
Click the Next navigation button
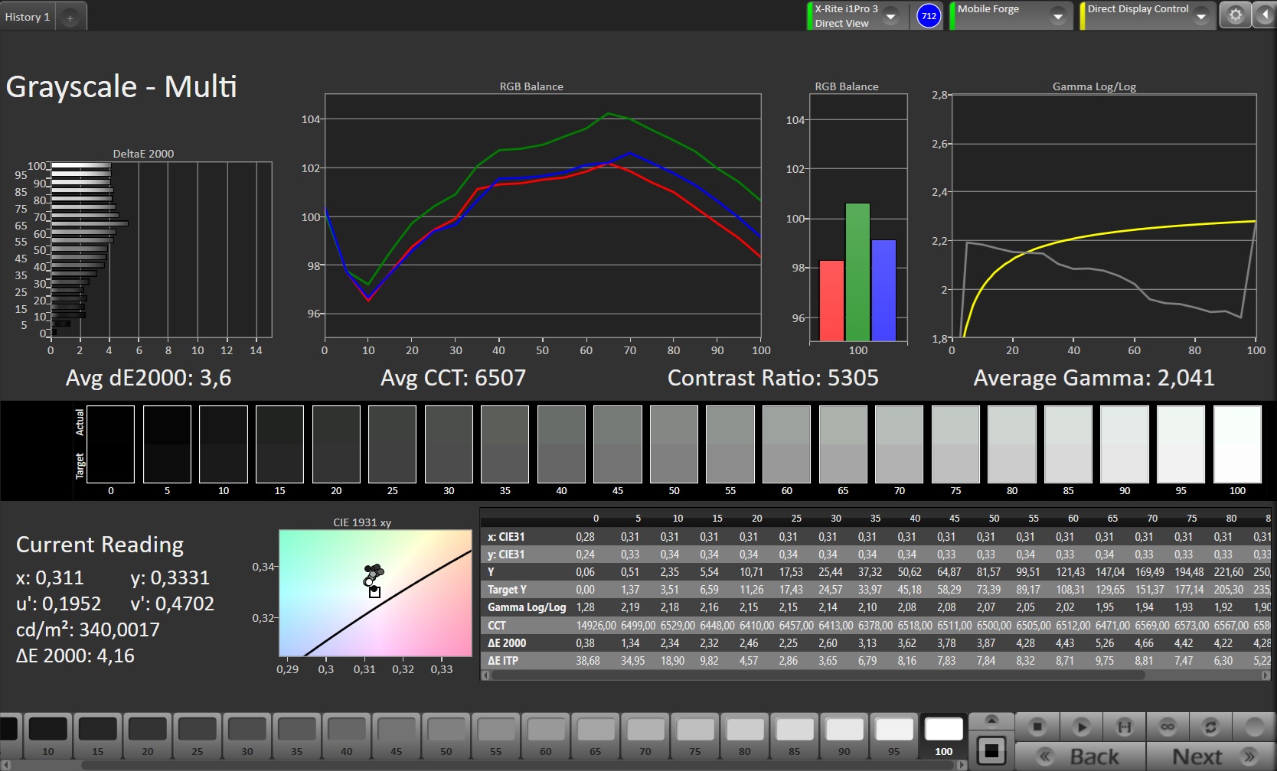1211,756
